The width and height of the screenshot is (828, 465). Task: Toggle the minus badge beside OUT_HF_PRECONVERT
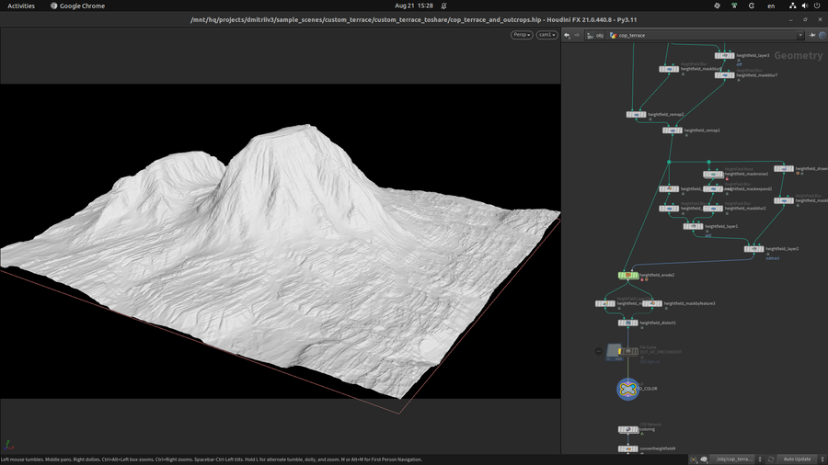coord(599,351)
